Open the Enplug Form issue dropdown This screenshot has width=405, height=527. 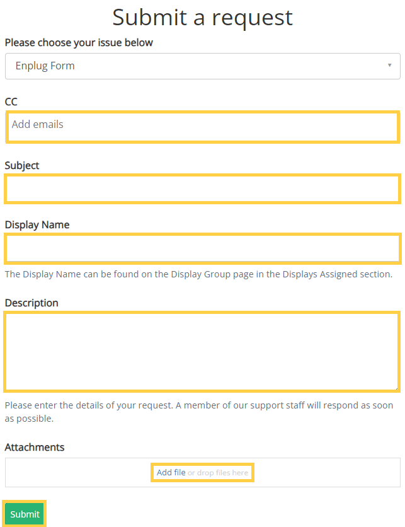(x=203, y=66)
